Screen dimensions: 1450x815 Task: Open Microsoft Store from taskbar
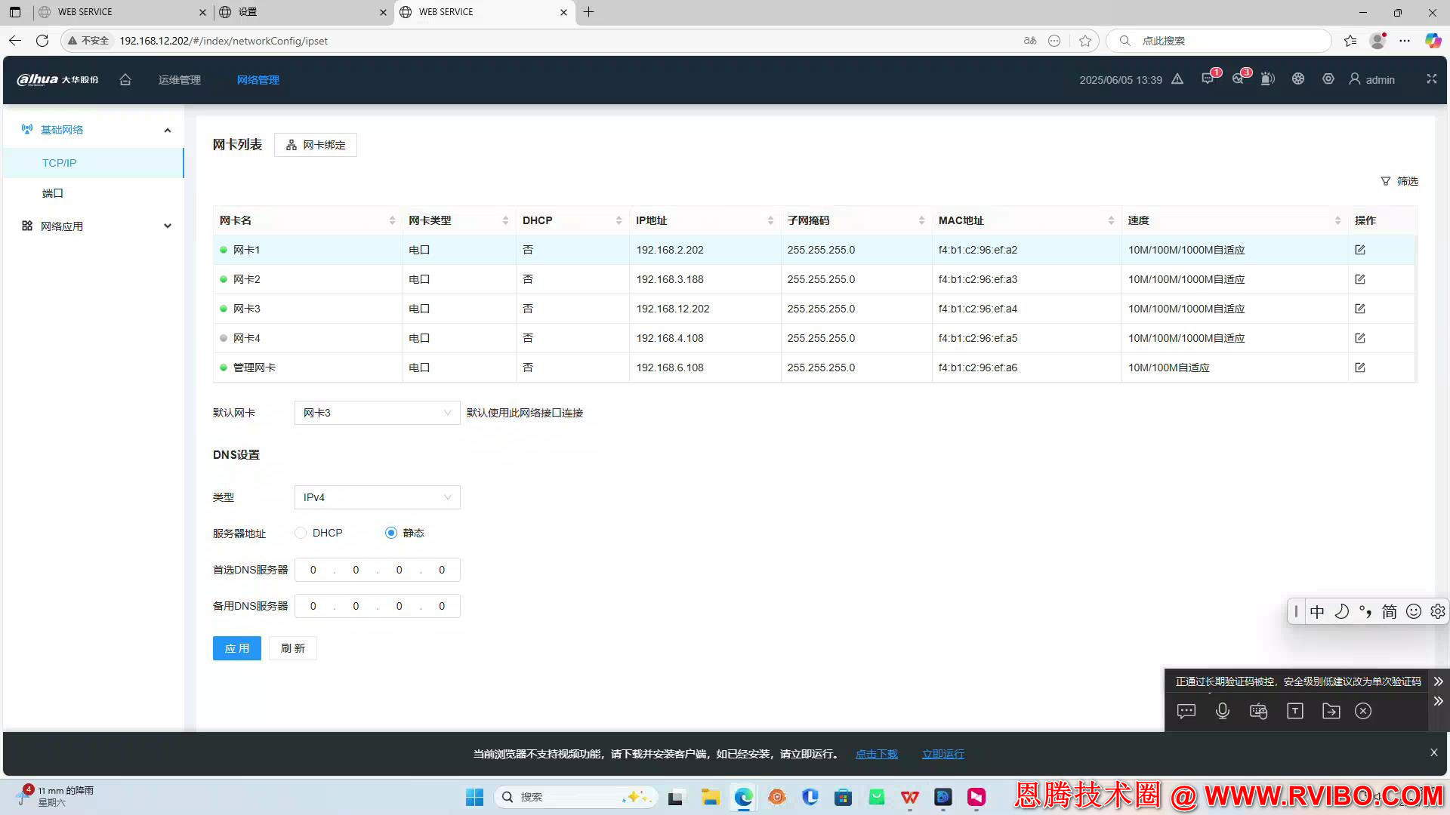coord(843,797)
